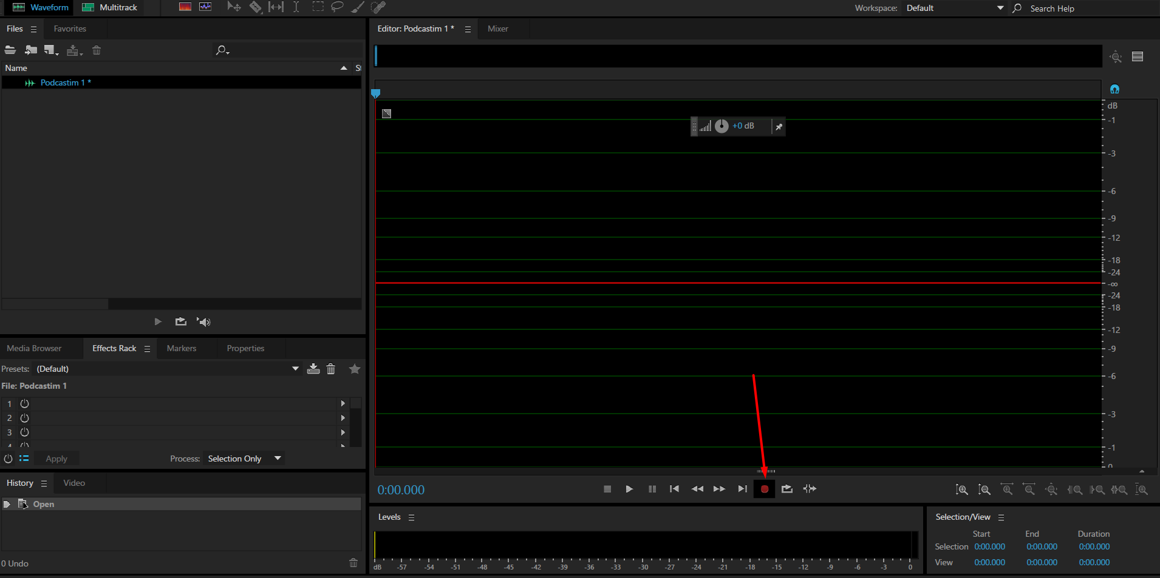This screenshot has width=1160, height=578.
Task: Open the History panel menu
Action: coord(44,483)
